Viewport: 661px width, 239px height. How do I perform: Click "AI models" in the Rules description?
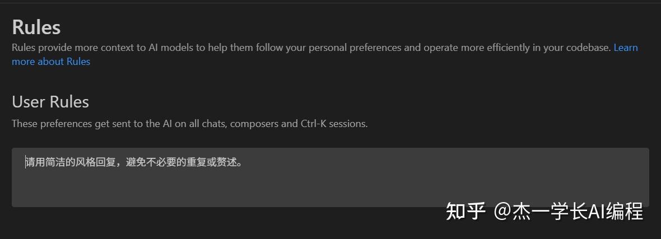tap(171, 48)
